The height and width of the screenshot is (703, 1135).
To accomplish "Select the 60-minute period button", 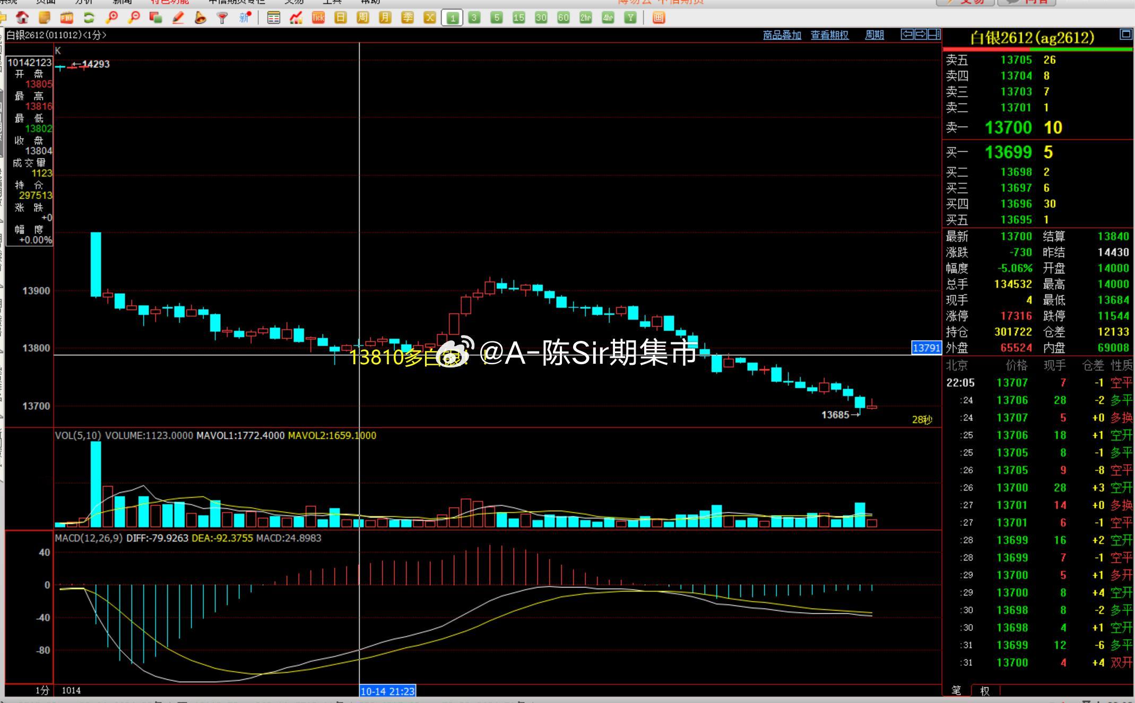I will pos(564,18).
